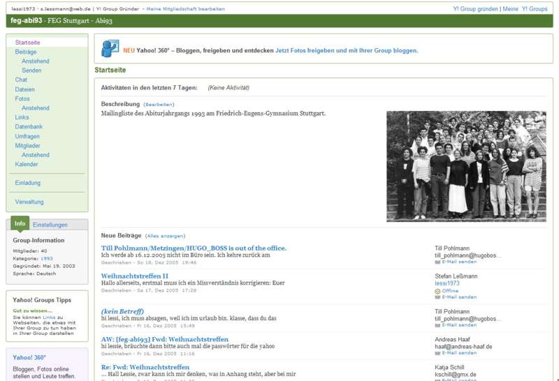Image resolution: width=559 pixels, height=381 pixels.
Task: Click the haaf@andreas-haaf.de address
Action: (463, 347)
